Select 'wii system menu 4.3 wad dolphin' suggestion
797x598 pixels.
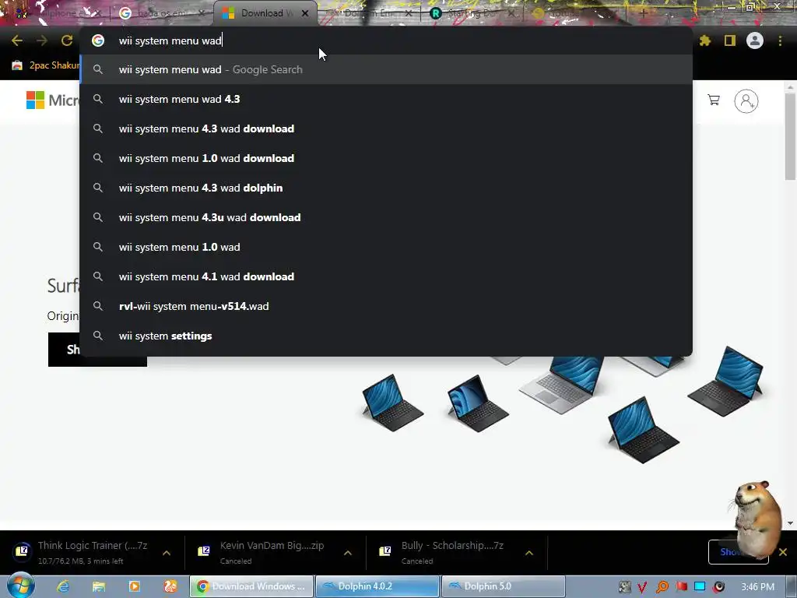pyautogui.click(x=386, y=188)
